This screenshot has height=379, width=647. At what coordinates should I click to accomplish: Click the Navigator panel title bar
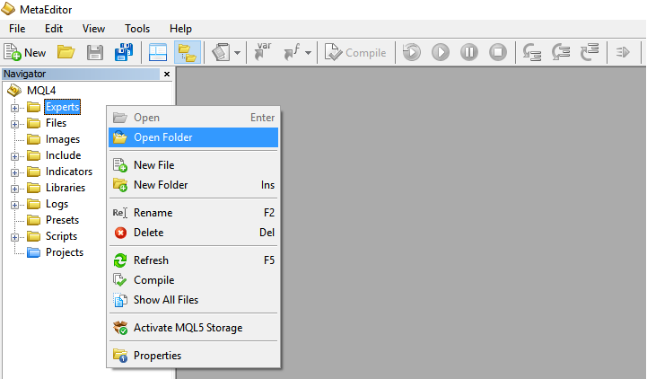pyautogui.click(x=81, y=74)
